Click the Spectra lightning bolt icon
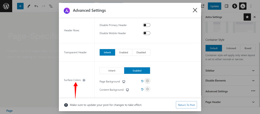260x114 pixels. 234,6
